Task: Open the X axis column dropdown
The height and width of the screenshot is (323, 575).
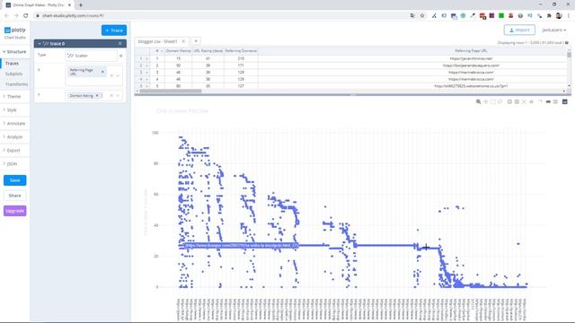Action: [118, 75]
